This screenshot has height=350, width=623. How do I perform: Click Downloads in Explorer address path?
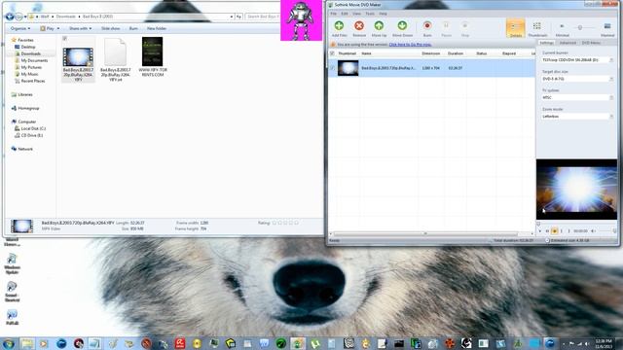pyautogui.click(x=65, y=17)
